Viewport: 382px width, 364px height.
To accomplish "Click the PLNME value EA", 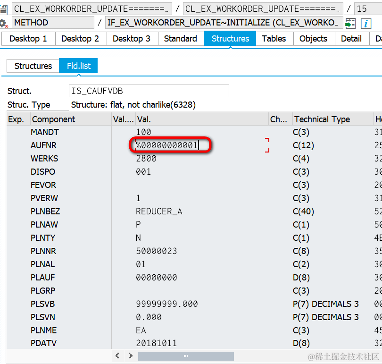I will tap(141, 330).
